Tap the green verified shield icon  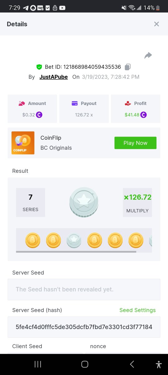click(x=39, y=67)
